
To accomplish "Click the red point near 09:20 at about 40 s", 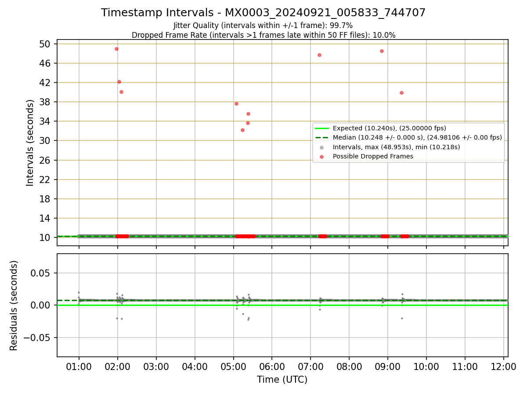I will click(x=401, y=93).
